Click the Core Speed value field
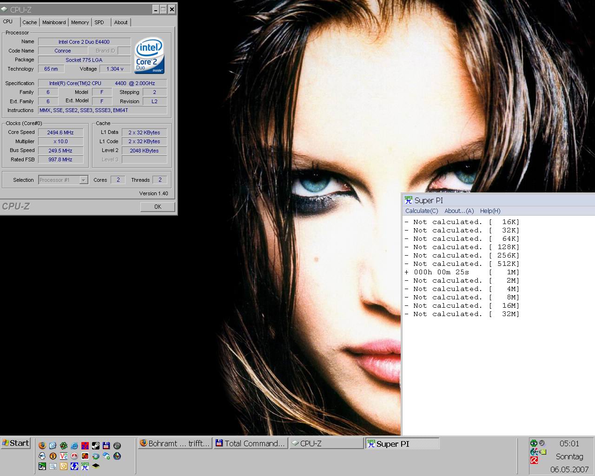 tap(60, 132)
